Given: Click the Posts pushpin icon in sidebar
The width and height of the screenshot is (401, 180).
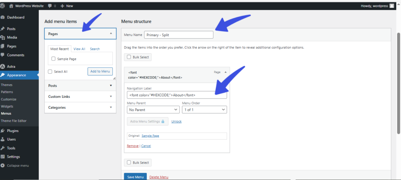Looking at the screenshot, I should coord(3,29).
